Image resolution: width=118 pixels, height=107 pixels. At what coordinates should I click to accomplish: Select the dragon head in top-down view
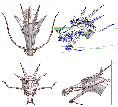point(30,29)
